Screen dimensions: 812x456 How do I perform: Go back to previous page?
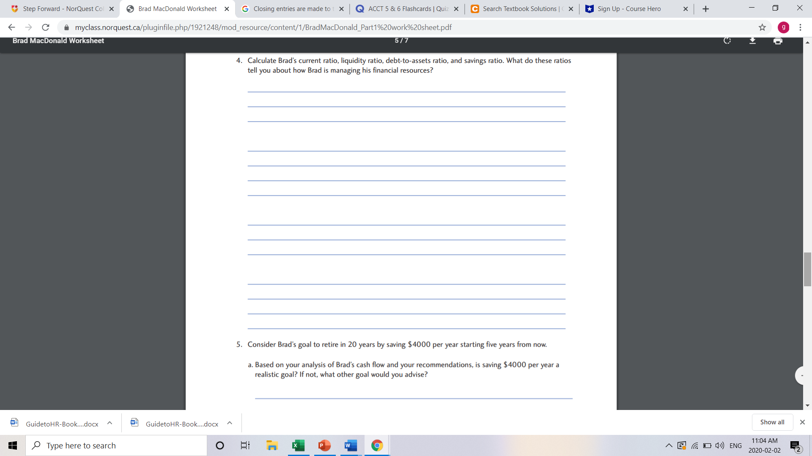pos(12,27)
